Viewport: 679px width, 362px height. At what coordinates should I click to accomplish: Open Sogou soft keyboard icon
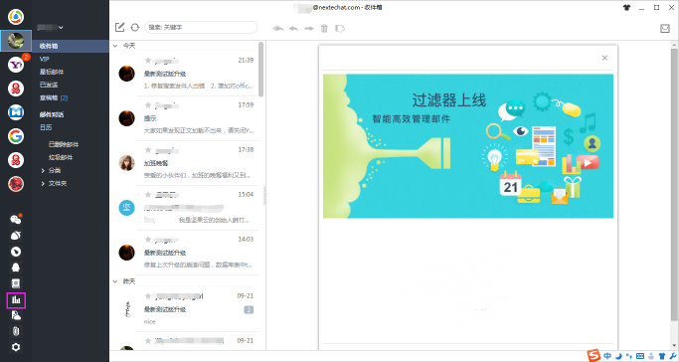click(640, 356)
